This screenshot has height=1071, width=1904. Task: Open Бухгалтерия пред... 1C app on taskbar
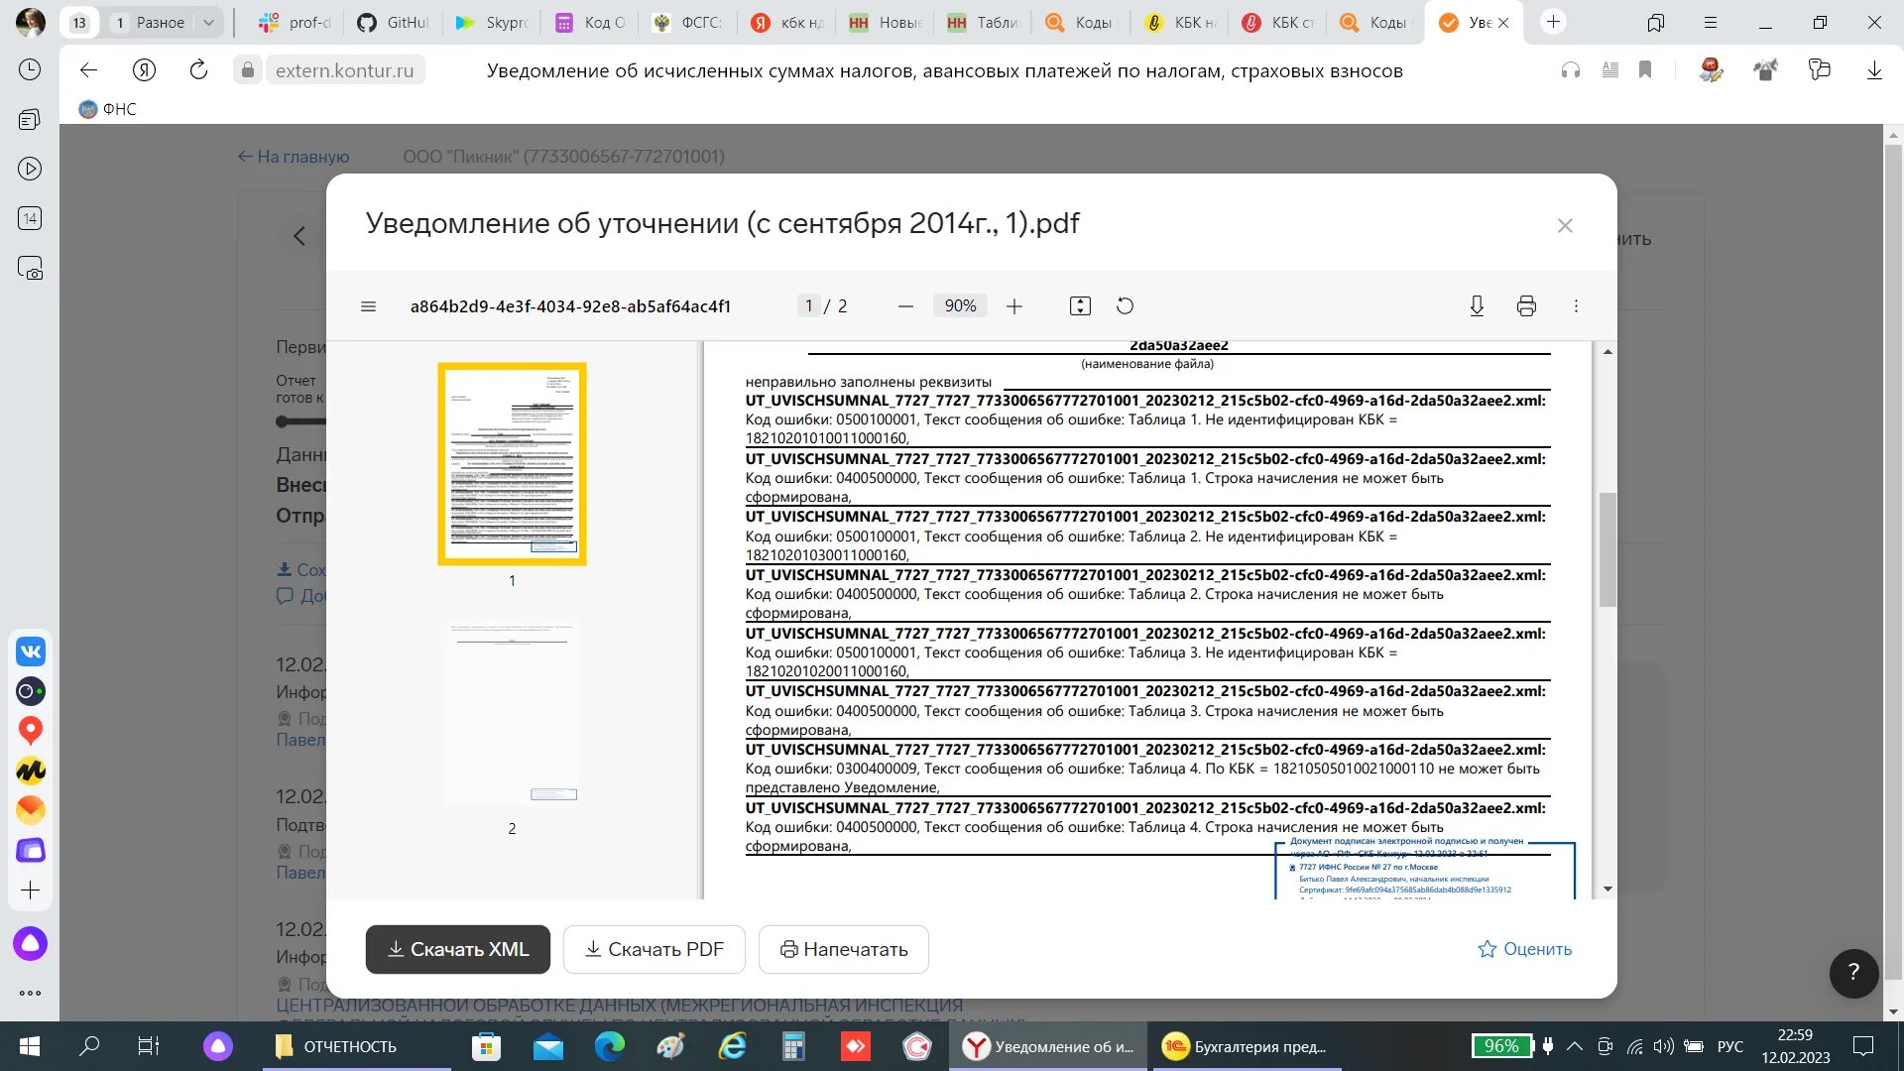[1246, 1046]
